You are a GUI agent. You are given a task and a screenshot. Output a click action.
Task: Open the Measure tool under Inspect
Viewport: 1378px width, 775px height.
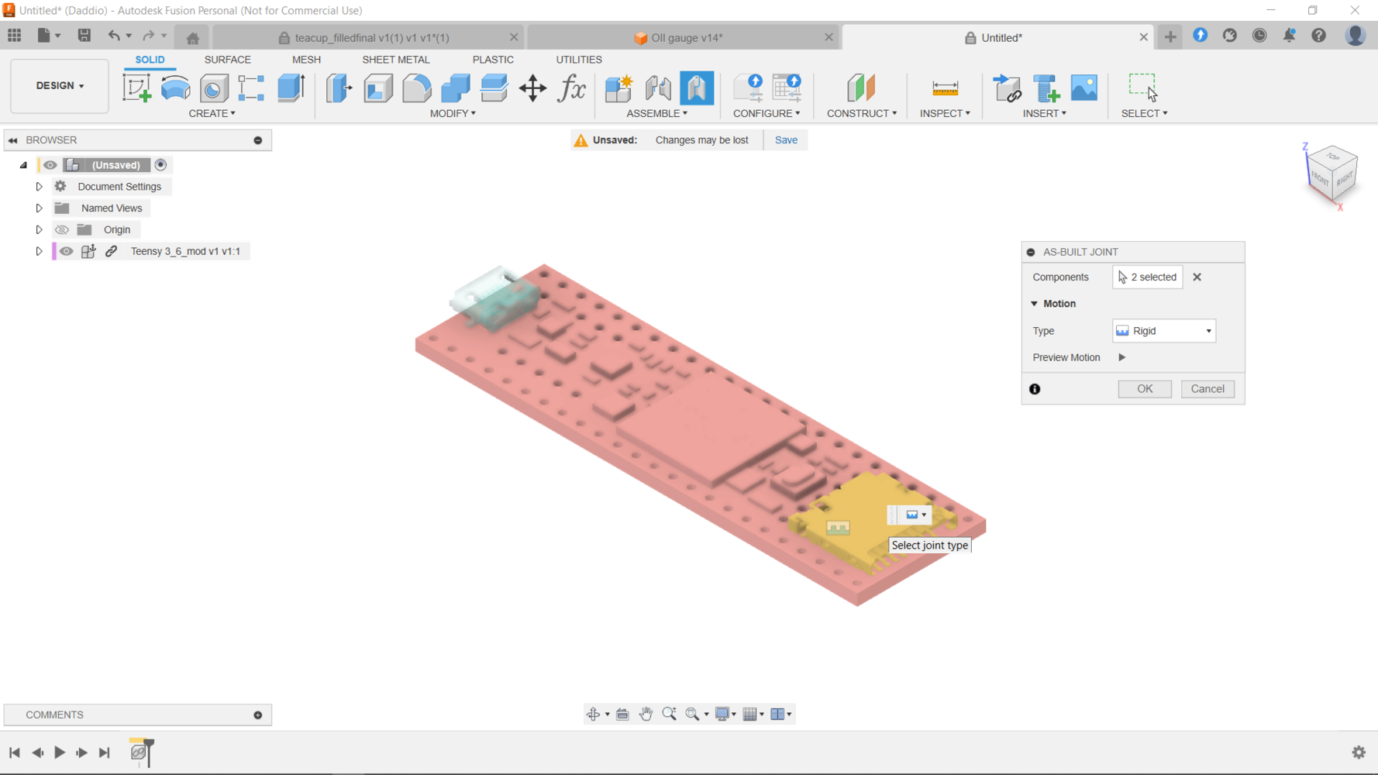[x=945, y=88]
